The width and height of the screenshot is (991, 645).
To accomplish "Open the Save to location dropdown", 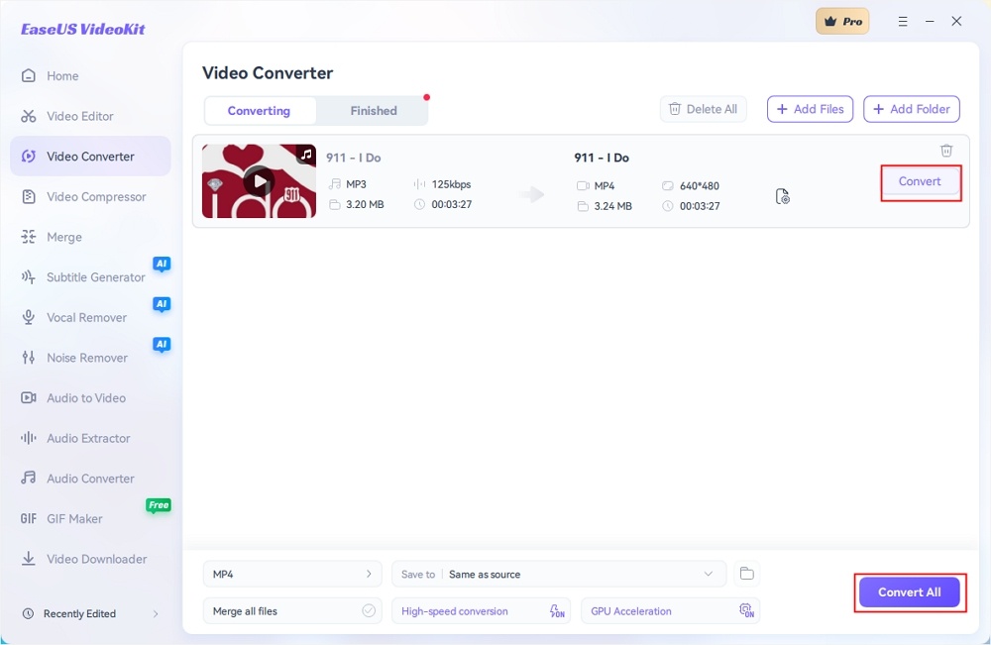I will [x=559, y=575].
